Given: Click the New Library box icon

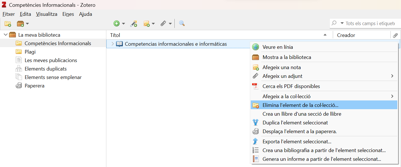Looking at the screenshot, I should pyautogui.click(x=20, y=24).
